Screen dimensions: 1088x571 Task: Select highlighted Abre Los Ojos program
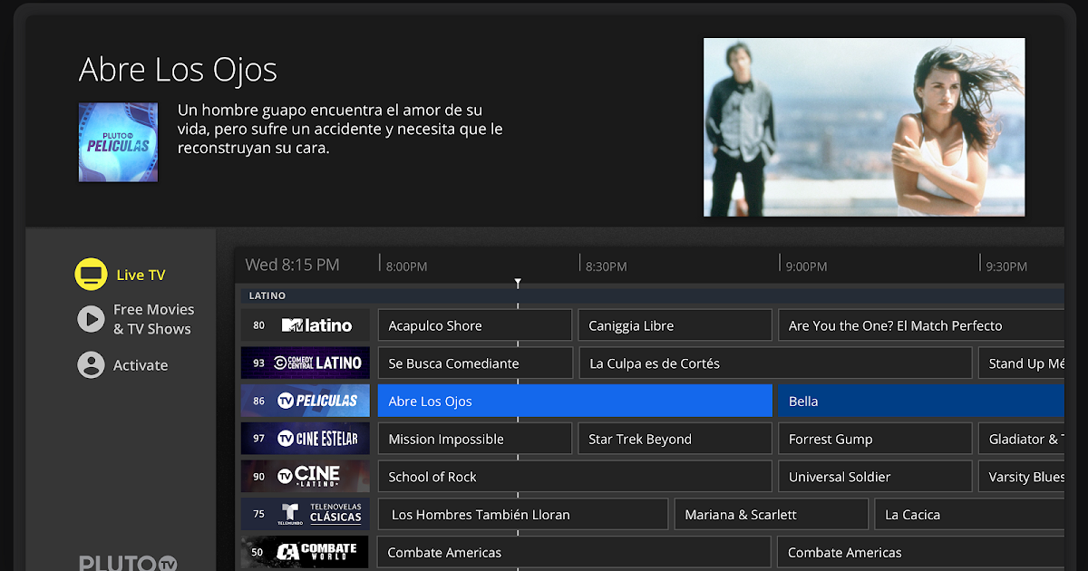tap(575, 401)
